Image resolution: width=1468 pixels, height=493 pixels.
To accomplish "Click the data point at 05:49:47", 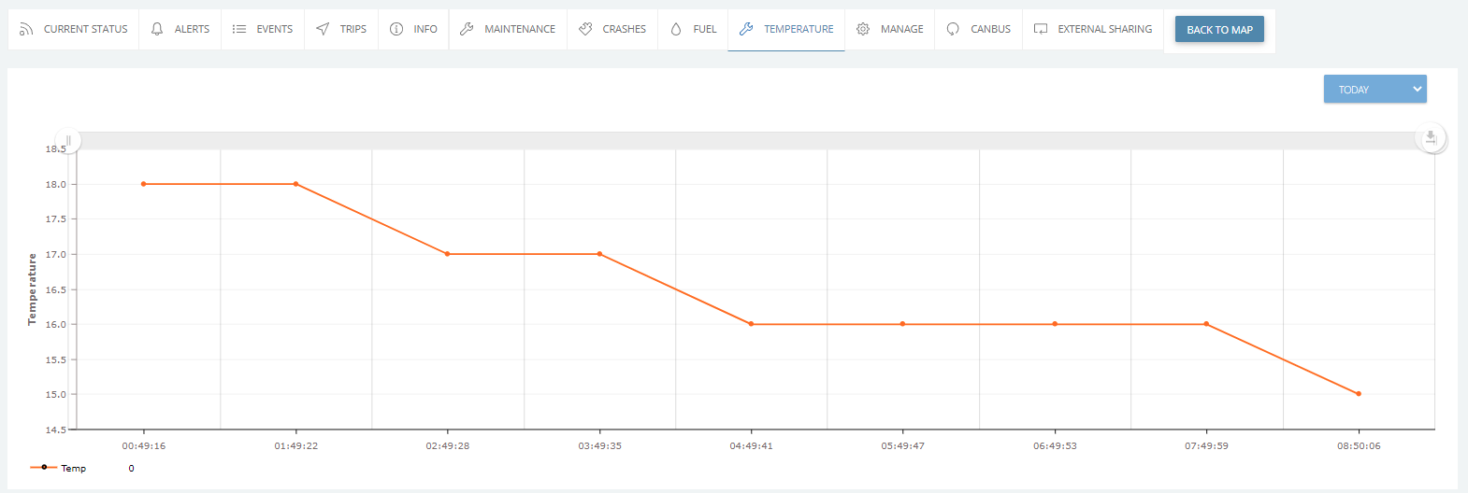I will tap(902, 324).
